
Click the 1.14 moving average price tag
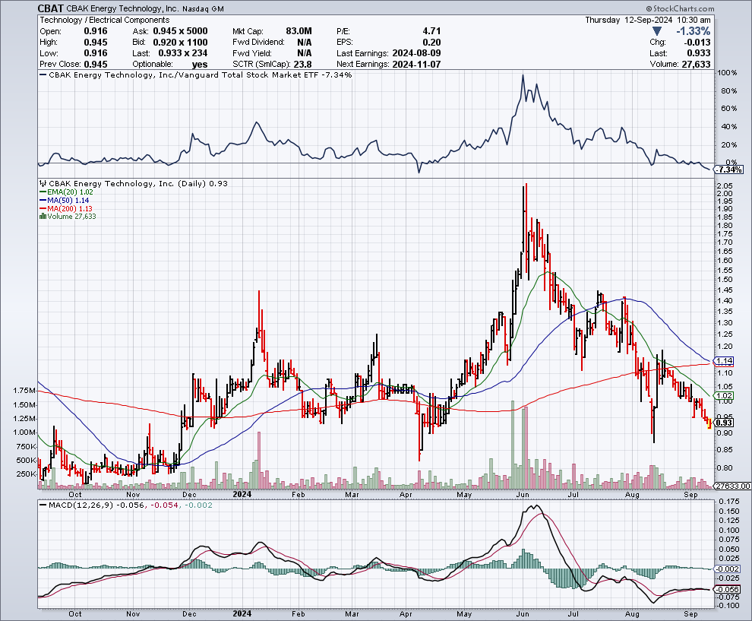tap(724, 361)
